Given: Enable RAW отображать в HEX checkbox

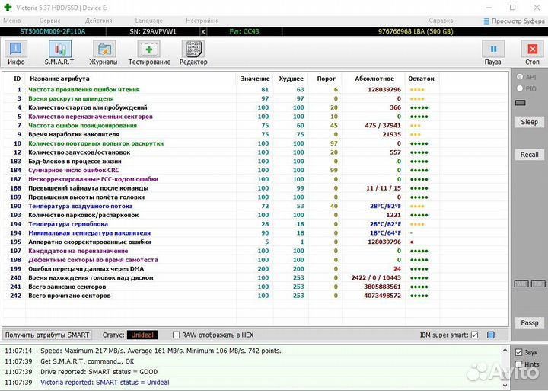Looking at the screenshot, I should (177, 335).
